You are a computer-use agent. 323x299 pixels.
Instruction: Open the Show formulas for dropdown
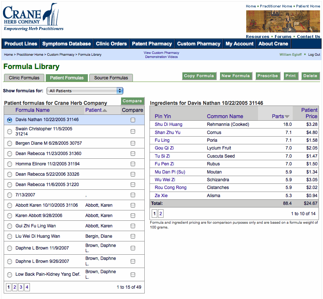(85, 91)
